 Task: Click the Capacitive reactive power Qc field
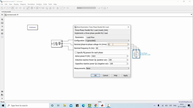click(118, 64)
